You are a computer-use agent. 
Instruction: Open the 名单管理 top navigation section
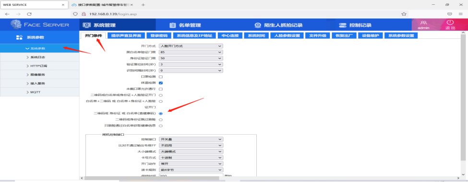[185, 25]
